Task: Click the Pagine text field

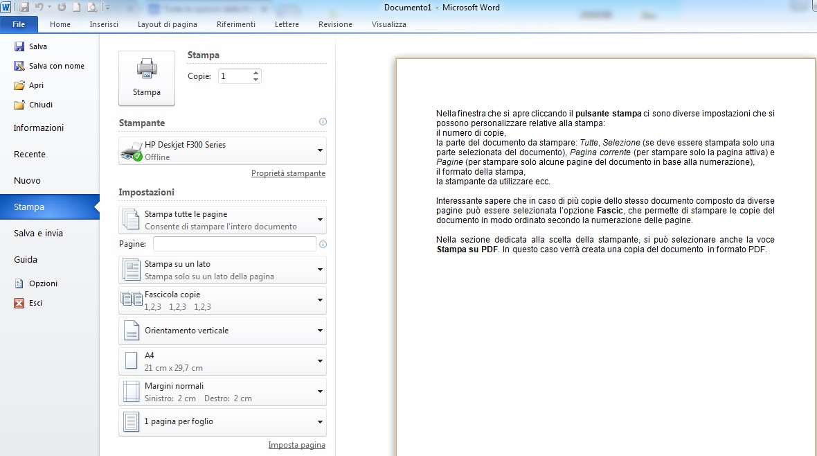Action: [235, 244]
